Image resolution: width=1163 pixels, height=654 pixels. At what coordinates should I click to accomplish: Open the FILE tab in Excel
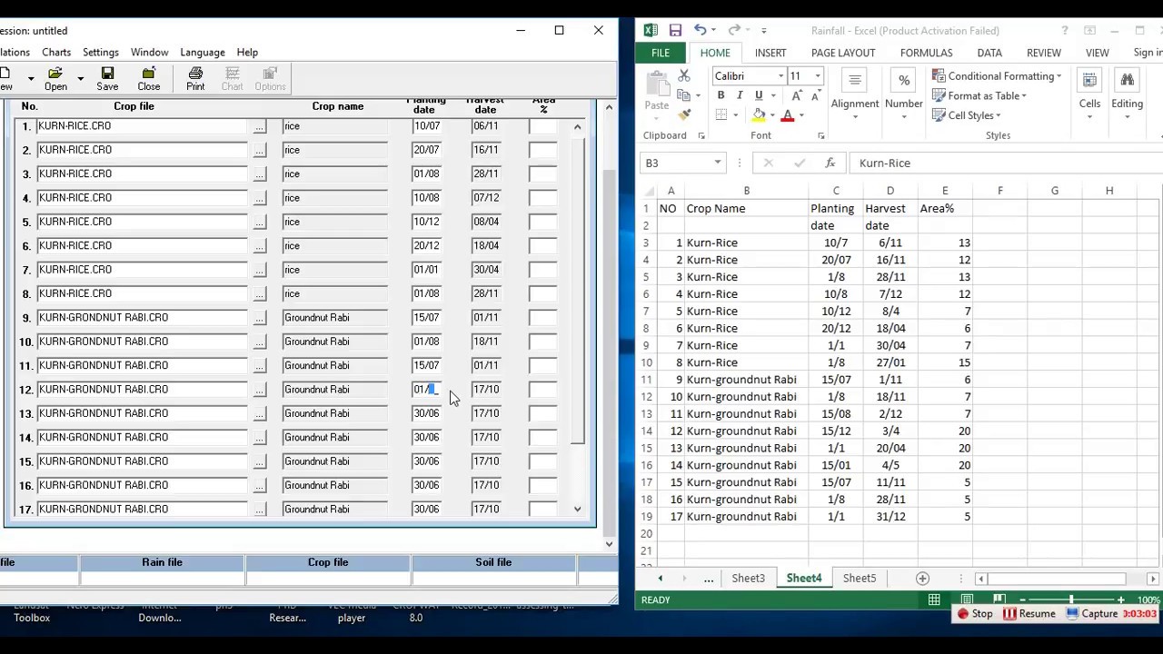coord(661,53)
